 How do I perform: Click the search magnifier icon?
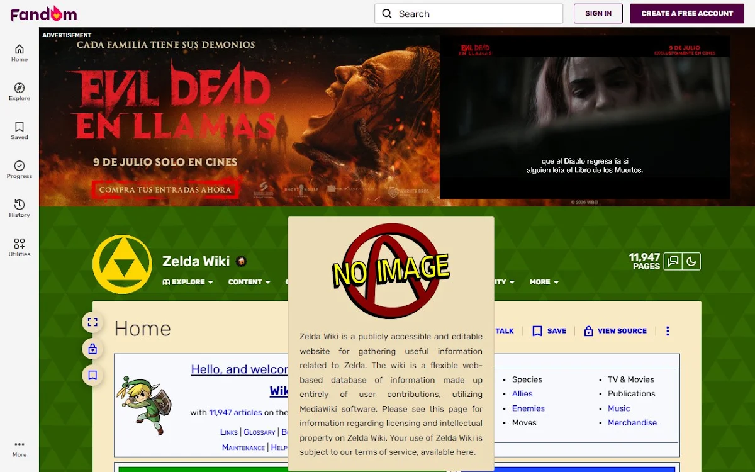click(x=387, y=14)
